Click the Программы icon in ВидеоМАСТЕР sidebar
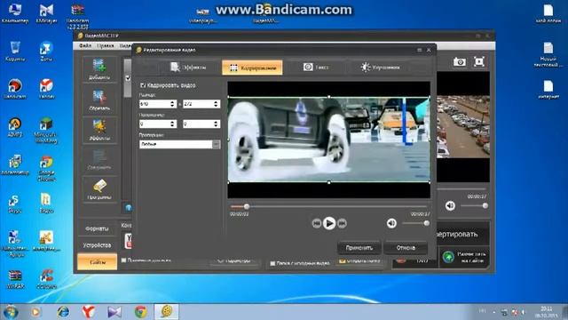This screenshot has width=568, height=320. [99, 189]
